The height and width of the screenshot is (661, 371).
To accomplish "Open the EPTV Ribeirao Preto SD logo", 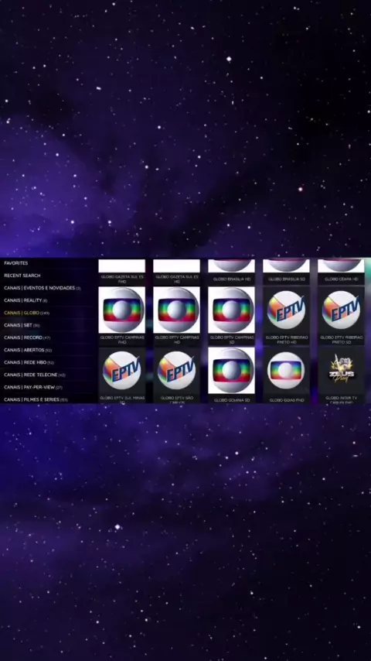I will [x=341, y=310].
